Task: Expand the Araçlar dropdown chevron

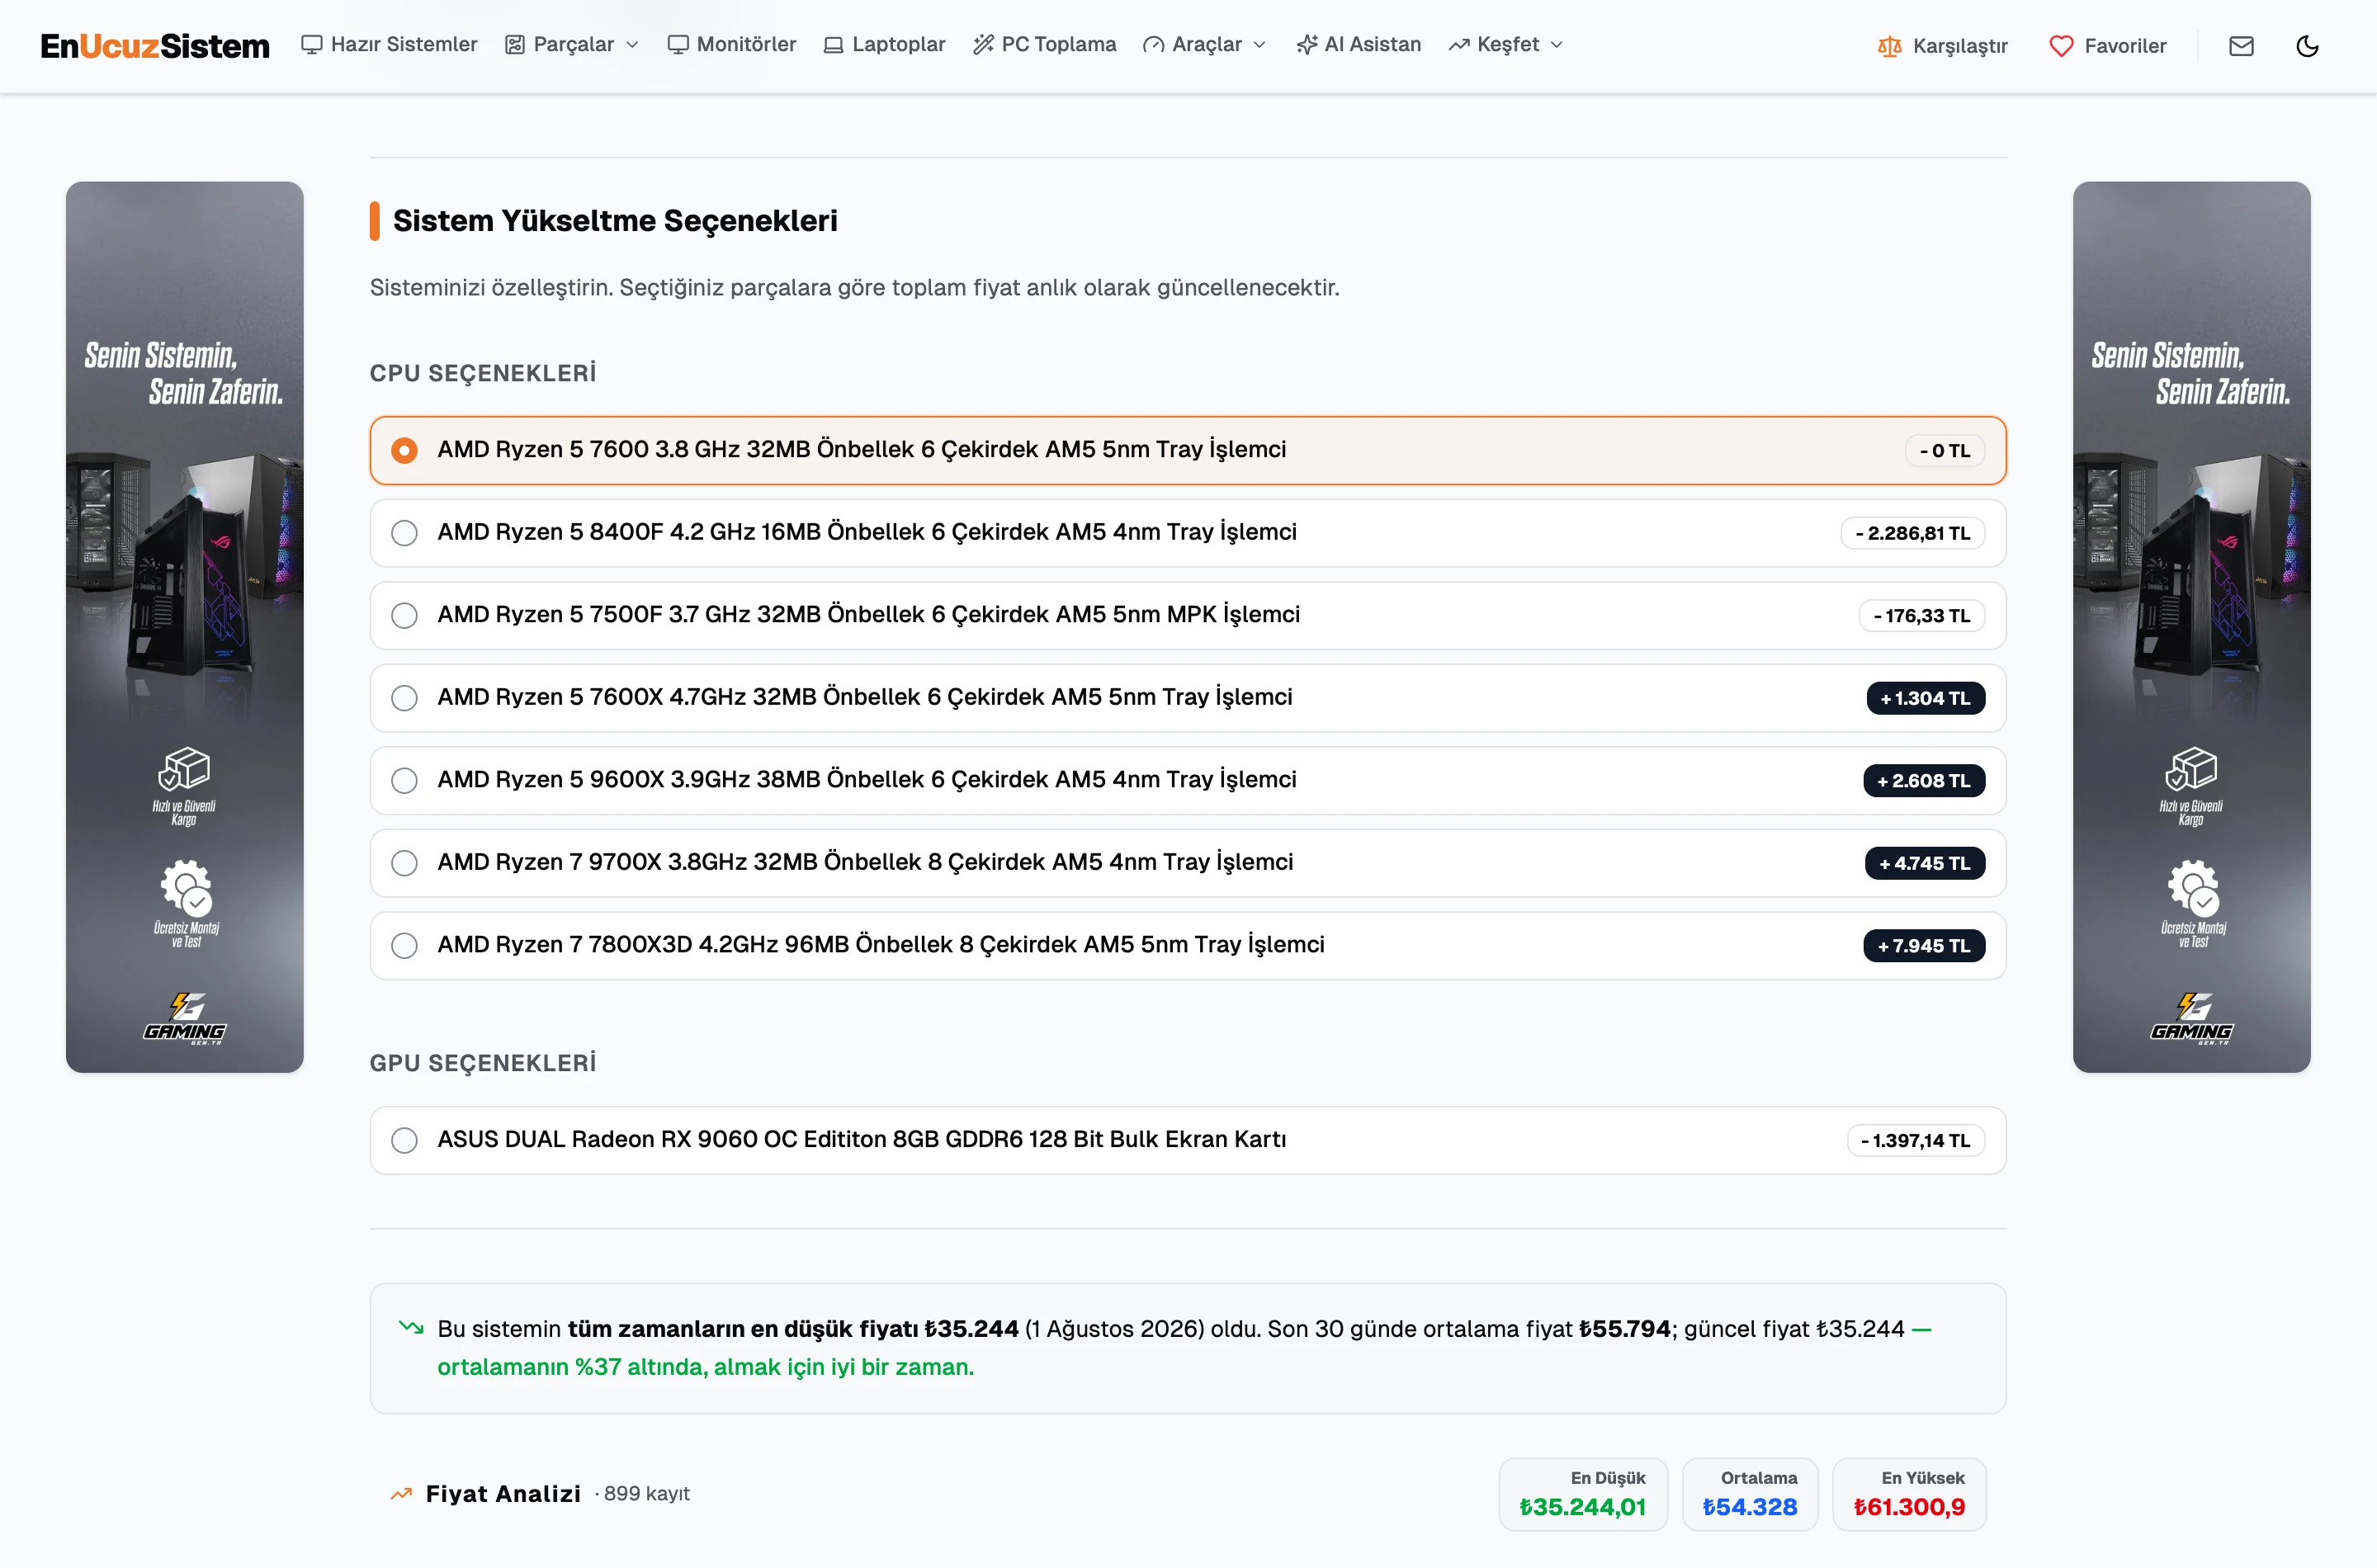Action: (x=1260, y=45)
